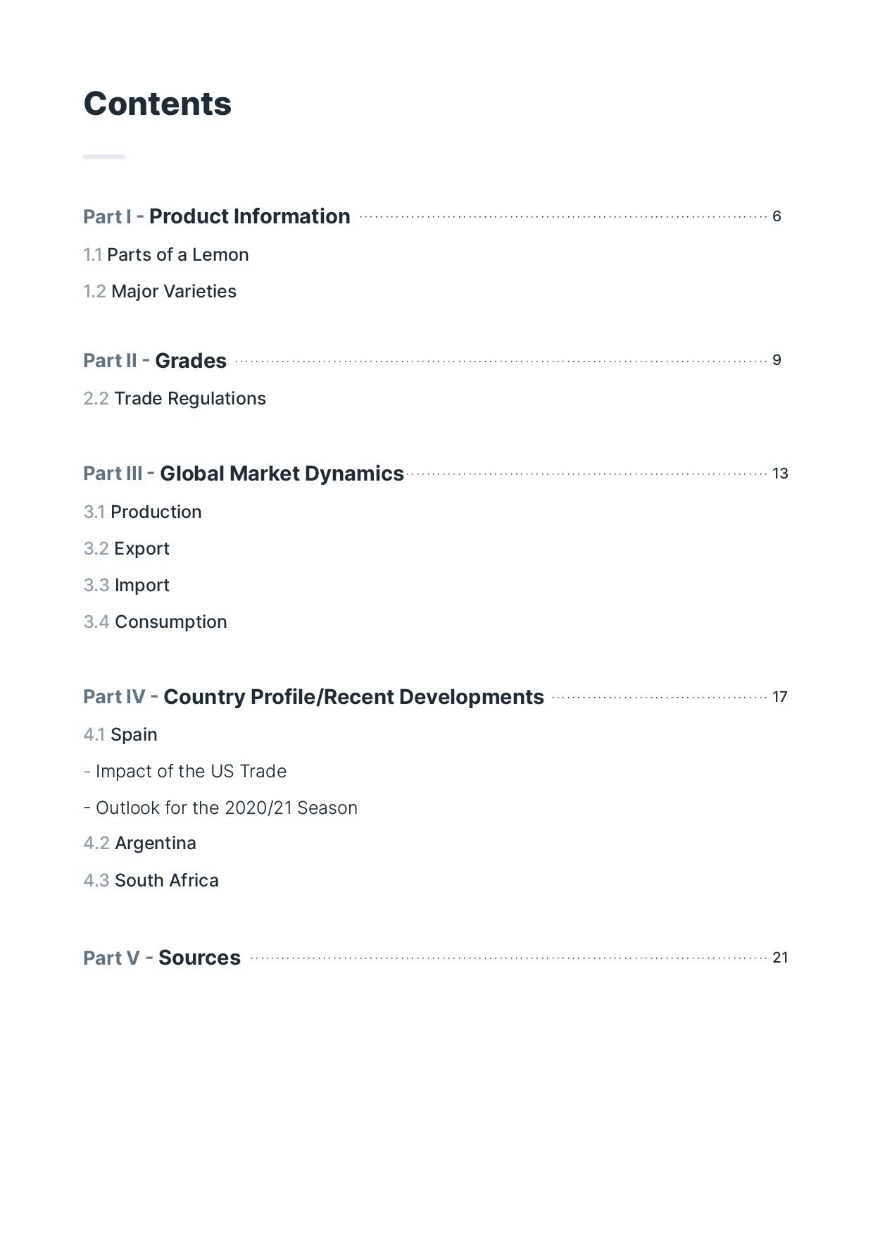873x1236 pixels.
Task: Jump to 3.3 Import section
Action: (127, 585)
